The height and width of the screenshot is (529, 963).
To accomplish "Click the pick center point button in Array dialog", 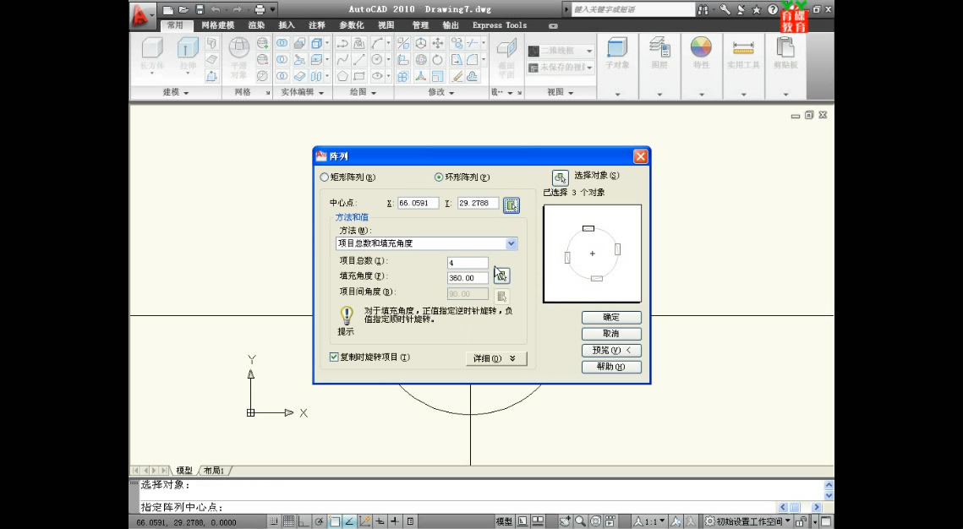I will (511, 205).
